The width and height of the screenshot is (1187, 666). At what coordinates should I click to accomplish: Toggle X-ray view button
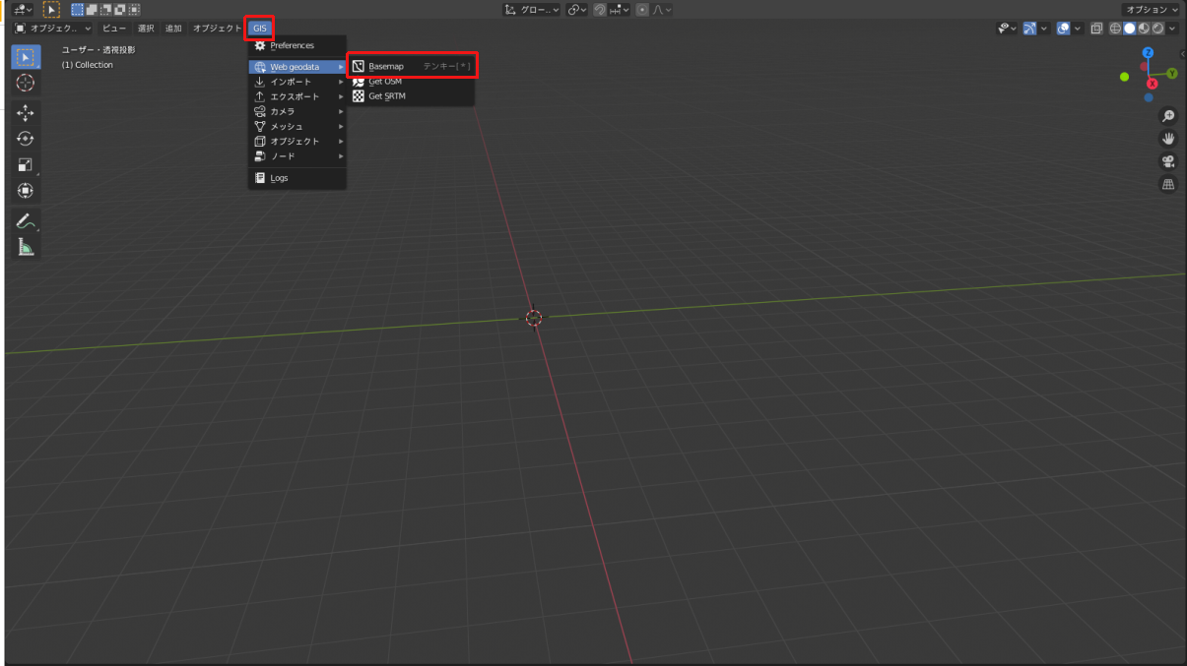(1096, 29)
